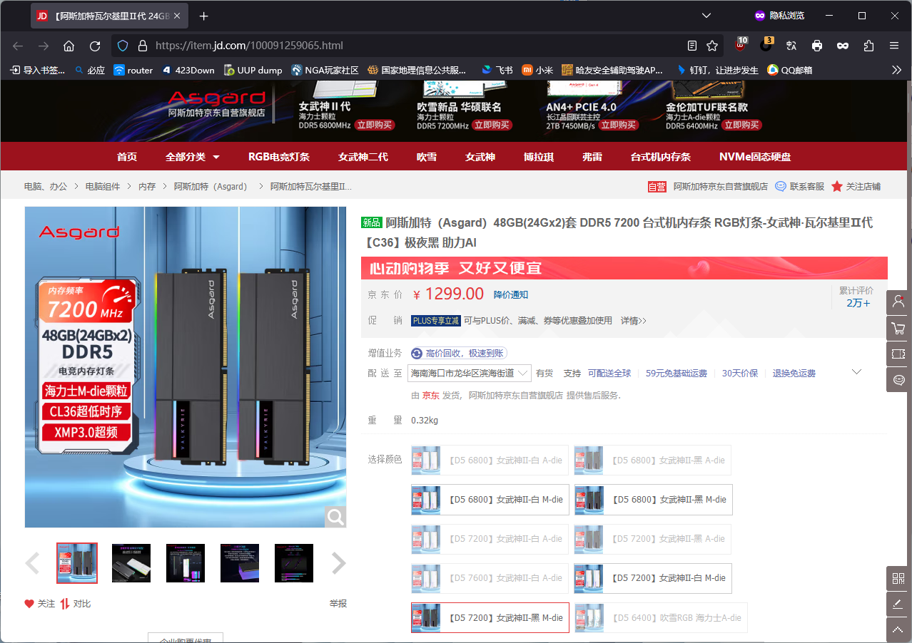Image resolution: width=912 pixels, height=643 pixels.
Task: Select 【D5 7200】女武神II-白 M-die option
Action: click(653, 578)
